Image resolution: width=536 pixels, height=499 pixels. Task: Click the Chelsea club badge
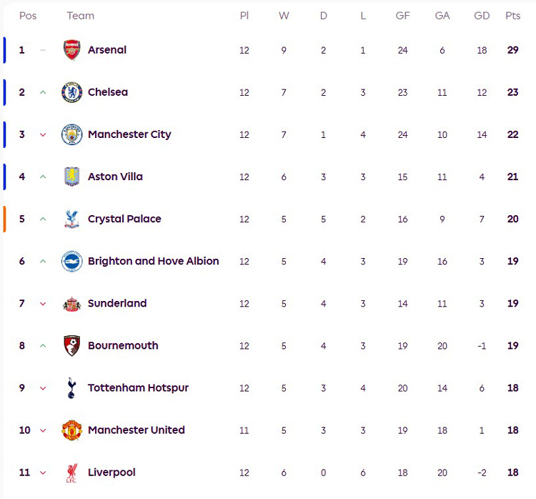click(x=72, y=92)
